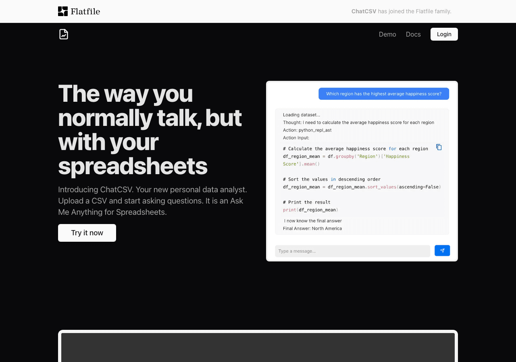The height and width of the screenshot is (362, 516).
Task: Send message with the paper-plane button
Action: (442, 251)
